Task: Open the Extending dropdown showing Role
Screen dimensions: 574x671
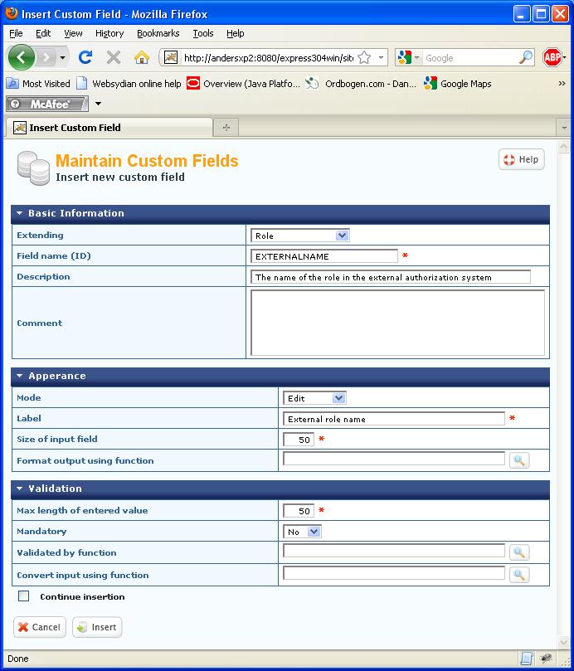Action: 300,236
